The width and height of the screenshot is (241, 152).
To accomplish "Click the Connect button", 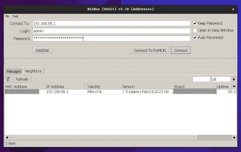I will click(181, 50).
